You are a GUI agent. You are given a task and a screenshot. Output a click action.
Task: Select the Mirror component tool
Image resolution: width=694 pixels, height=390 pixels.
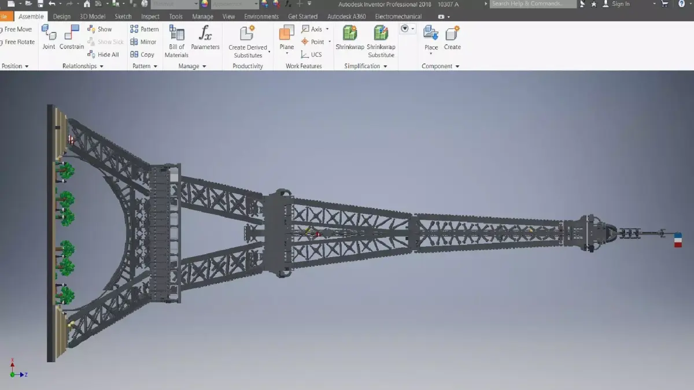[143, 42]
